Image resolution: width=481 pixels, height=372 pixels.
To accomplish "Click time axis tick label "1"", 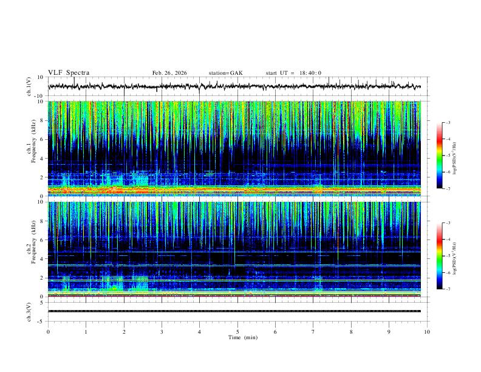I will point(86,332).
